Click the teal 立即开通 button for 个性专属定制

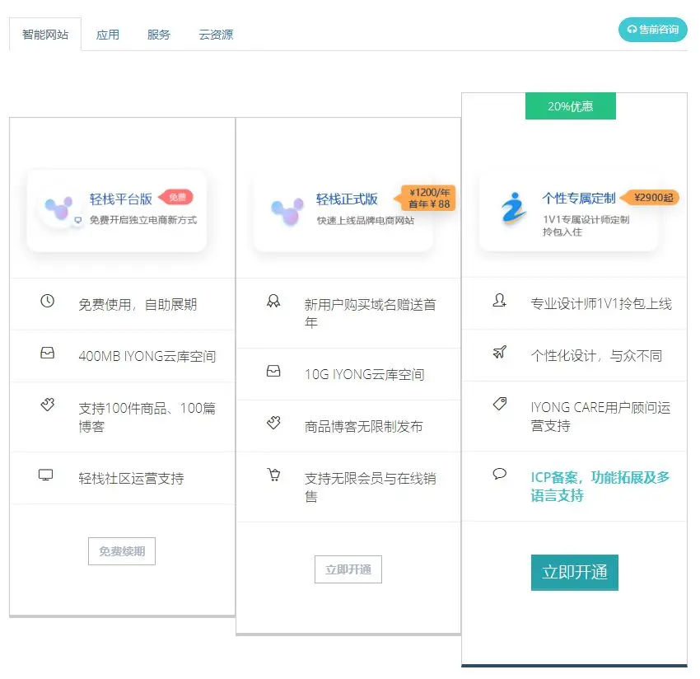(x=574, y=573)
